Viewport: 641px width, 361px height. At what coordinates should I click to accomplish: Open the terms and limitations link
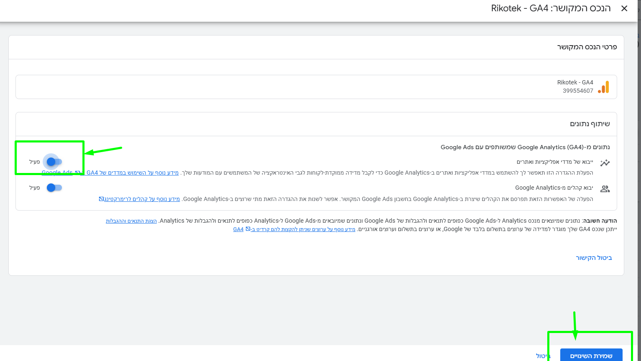(131, 221)
